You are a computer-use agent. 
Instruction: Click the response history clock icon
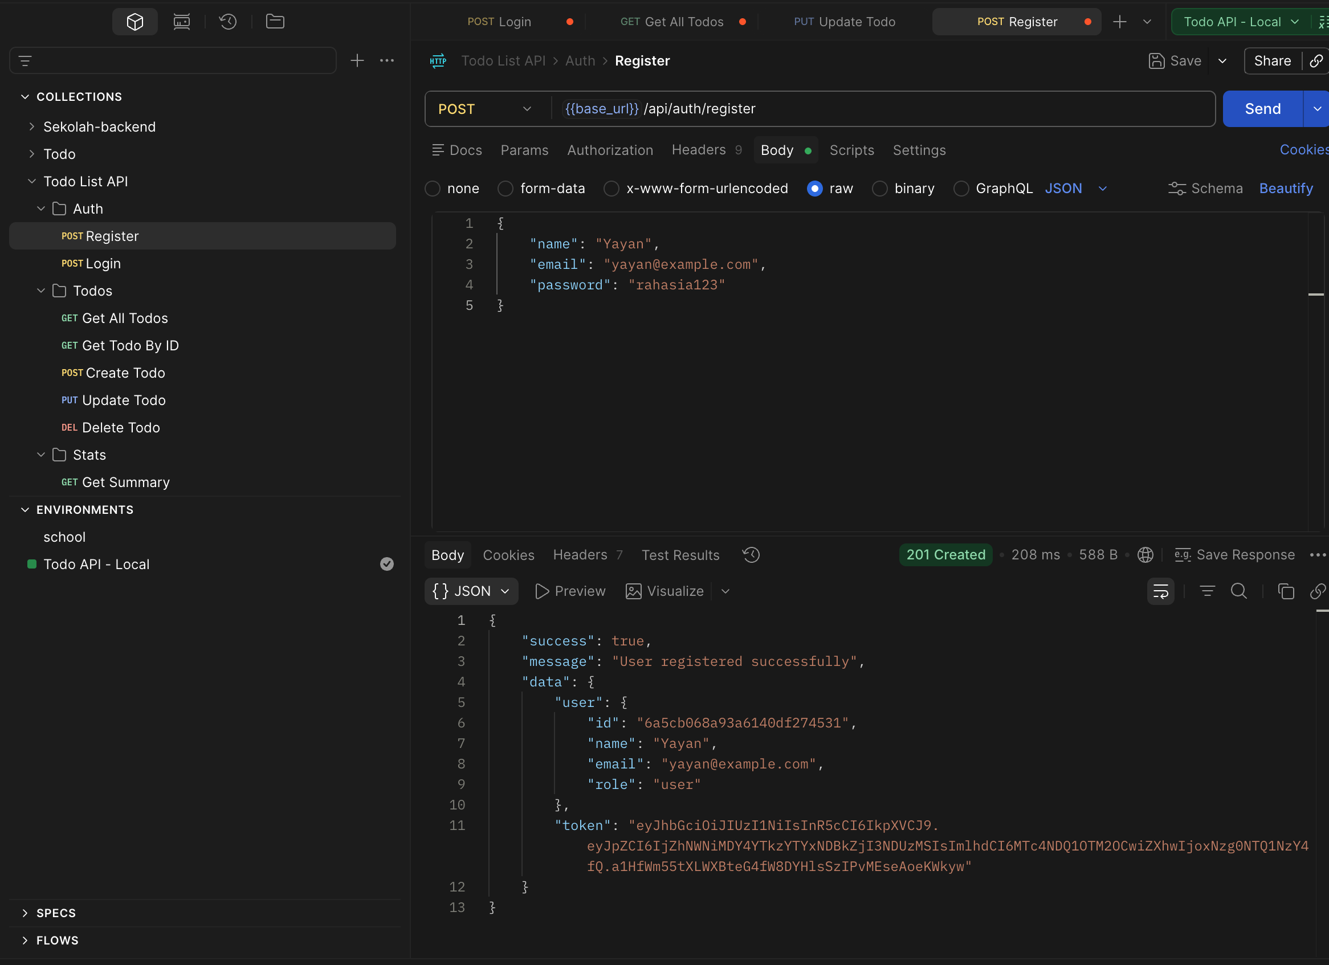click(x=751, y=554)
